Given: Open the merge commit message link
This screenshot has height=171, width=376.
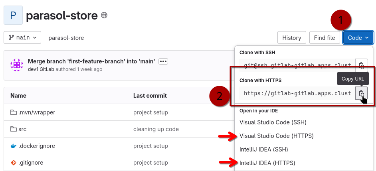Looking at the screenshot, I should pyautogui.click(x=91, y=61).
